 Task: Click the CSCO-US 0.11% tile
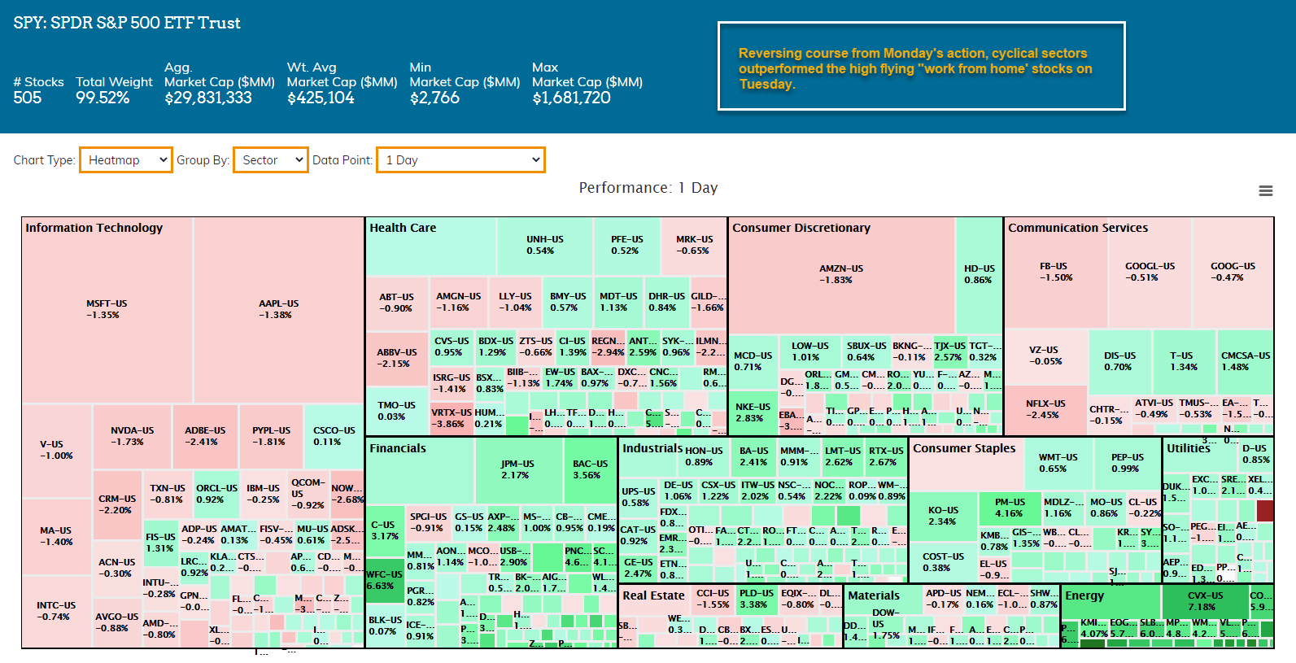334,437
